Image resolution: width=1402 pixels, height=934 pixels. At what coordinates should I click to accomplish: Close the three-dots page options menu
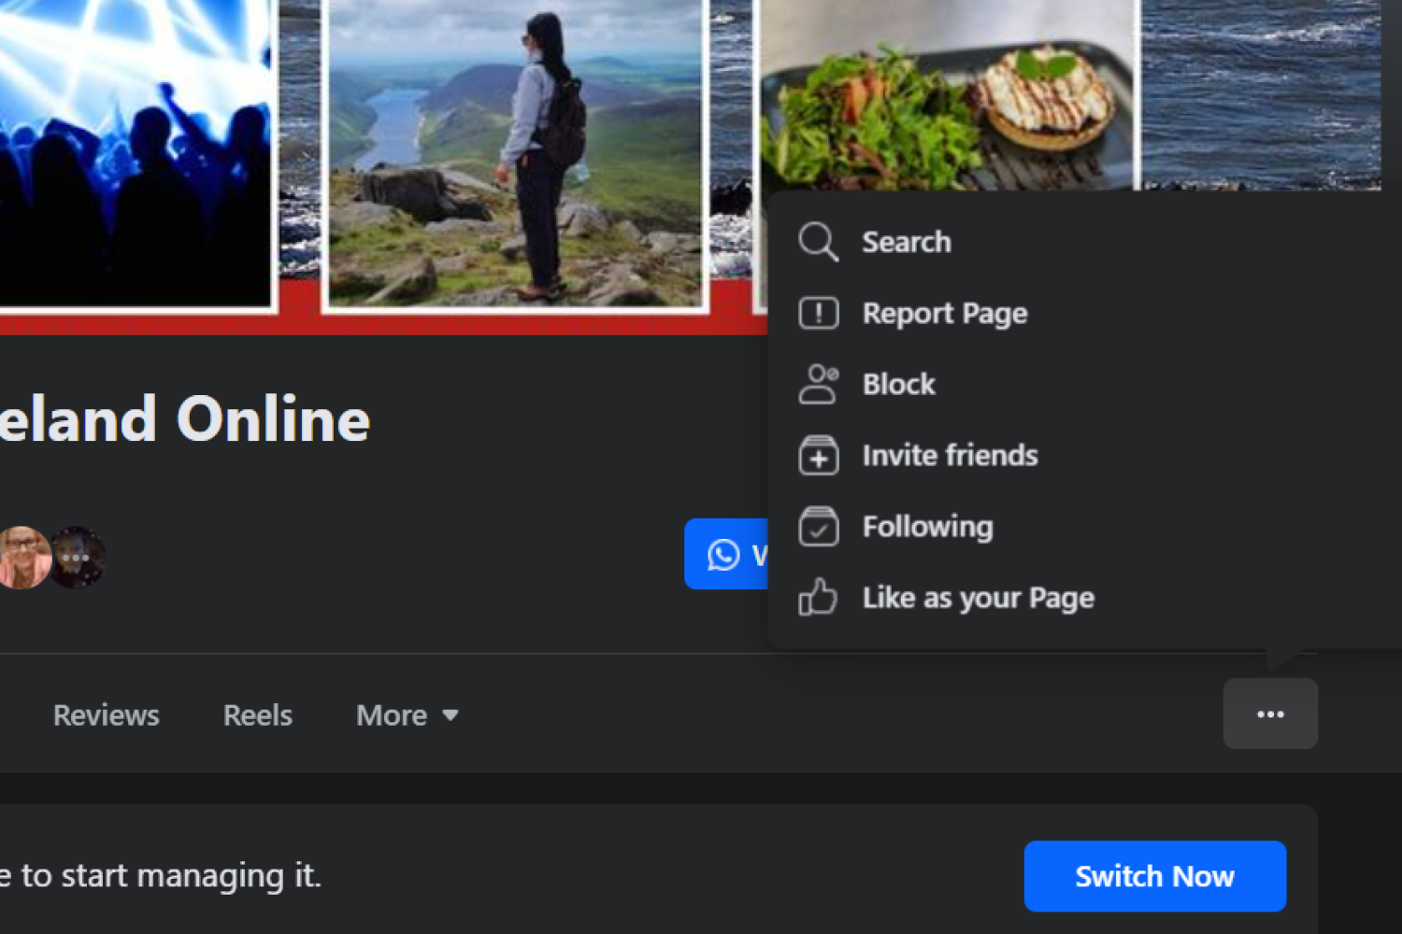tap(1270, 715)
